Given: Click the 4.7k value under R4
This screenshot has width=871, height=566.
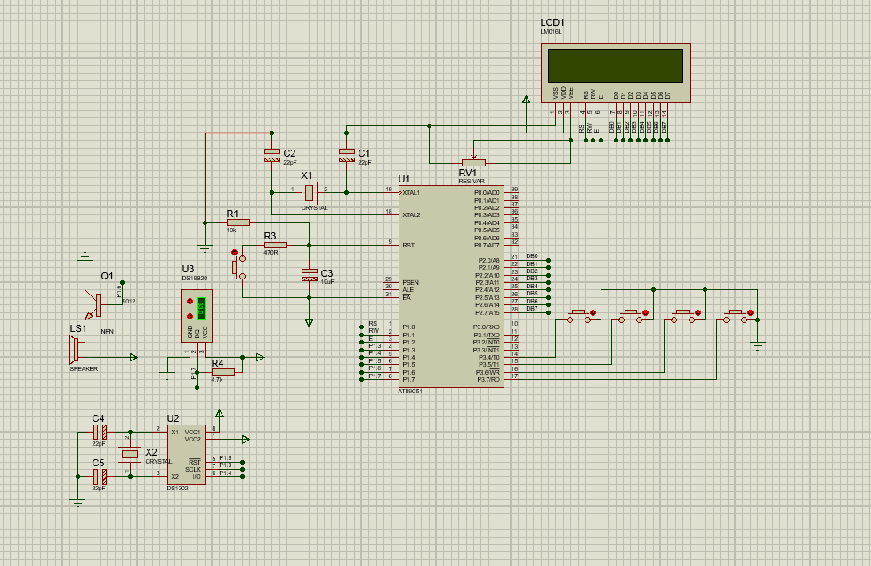Looking at the screenshot, I should pos(217,380).
